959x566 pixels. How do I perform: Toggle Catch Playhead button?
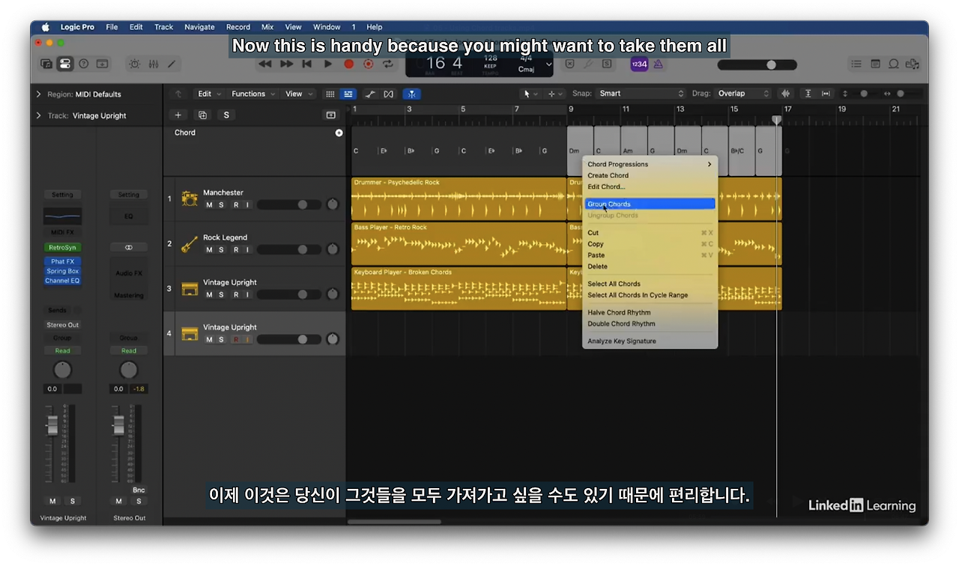411,94
